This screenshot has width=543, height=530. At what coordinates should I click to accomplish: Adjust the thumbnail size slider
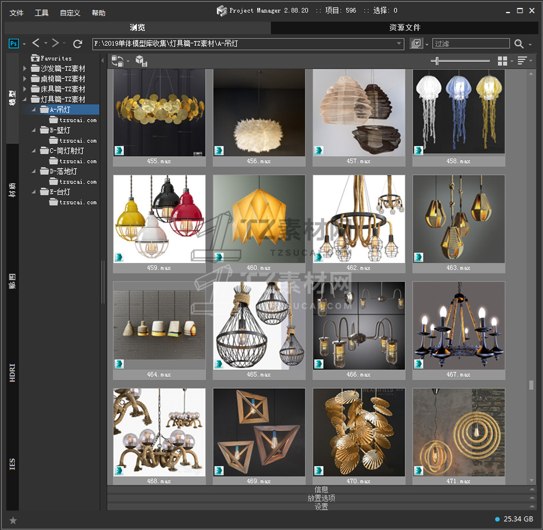tap(438, 61)
